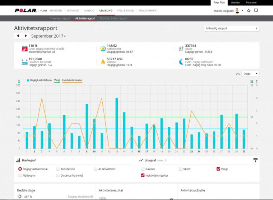This screenshot has height=200, width=273.
Task: Toggle Vægt green legend entry
Action: pos(57,80)
